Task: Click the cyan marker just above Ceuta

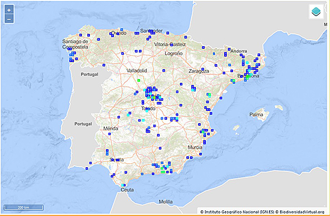Action: [x=124, y=185]
